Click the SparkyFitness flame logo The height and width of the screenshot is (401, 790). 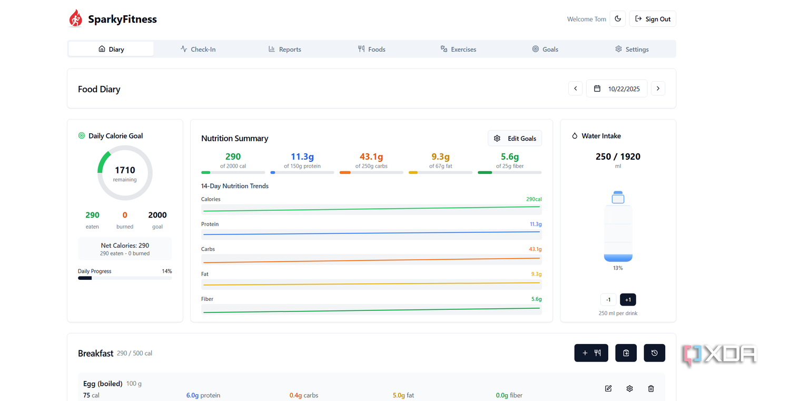click(x=75, y=18)
